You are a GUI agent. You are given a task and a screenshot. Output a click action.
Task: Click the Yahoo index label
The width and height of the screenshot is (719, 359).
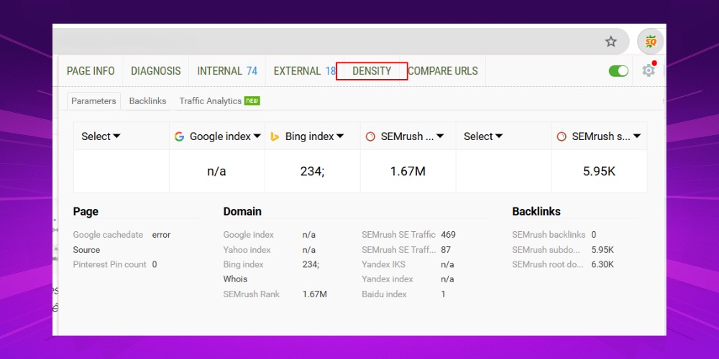247,250
